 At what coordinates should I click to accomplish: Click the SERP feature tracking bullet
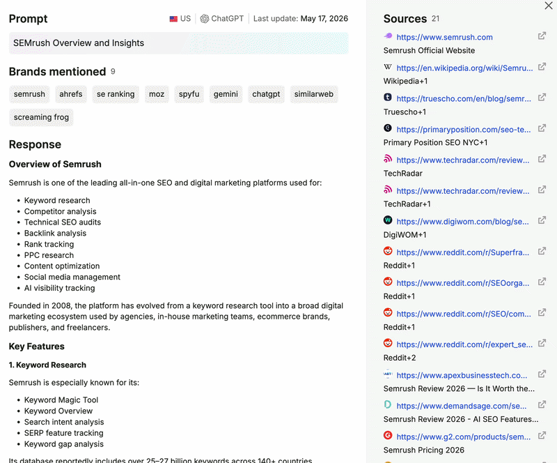point(63,433)
